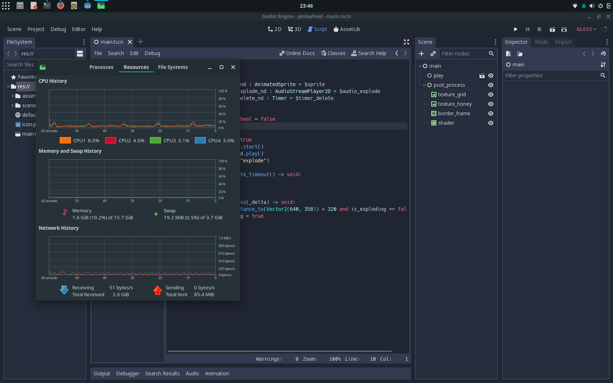Switch to the 3D workspace

(x=294, y=29)
